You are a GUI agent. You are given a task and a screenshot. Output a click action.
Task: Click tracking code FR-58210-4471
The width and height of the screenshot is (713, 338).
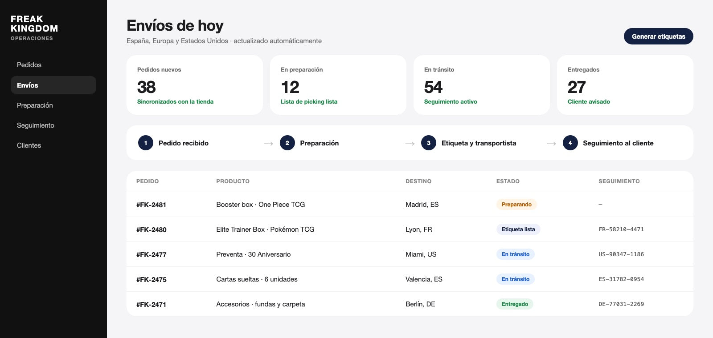click(x=621, y=229)
